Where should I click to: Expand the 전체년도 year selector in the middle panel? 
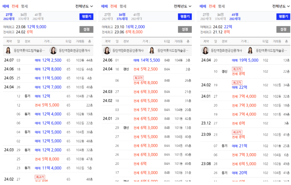tap(183, 6)
